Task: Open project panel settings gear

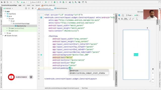Action: point(32,8)
